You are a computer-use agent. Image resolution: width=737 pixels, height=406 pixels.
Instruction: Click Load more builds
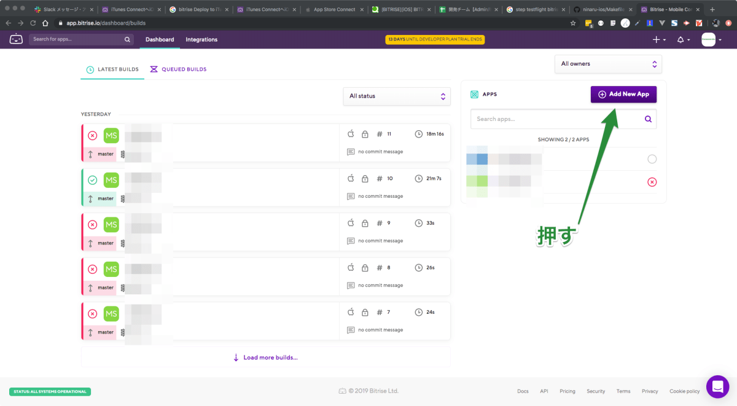click(x=265, y=357)
